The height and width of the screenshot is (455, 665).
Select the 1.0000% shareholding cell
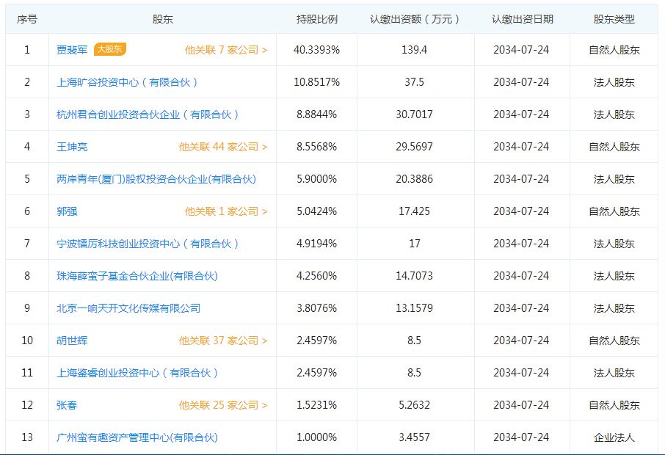pyautogui.click(x=317, y=437)
